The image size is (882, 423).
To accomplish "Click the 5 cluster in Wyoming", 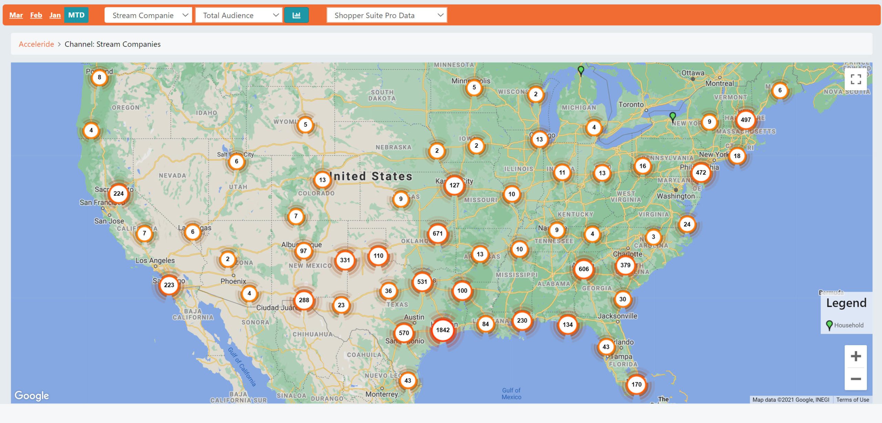I will 305,125.
